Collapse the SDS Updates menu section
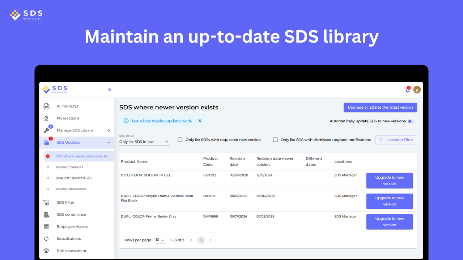Screen dimensions: 463x260 tap(109, 143)
